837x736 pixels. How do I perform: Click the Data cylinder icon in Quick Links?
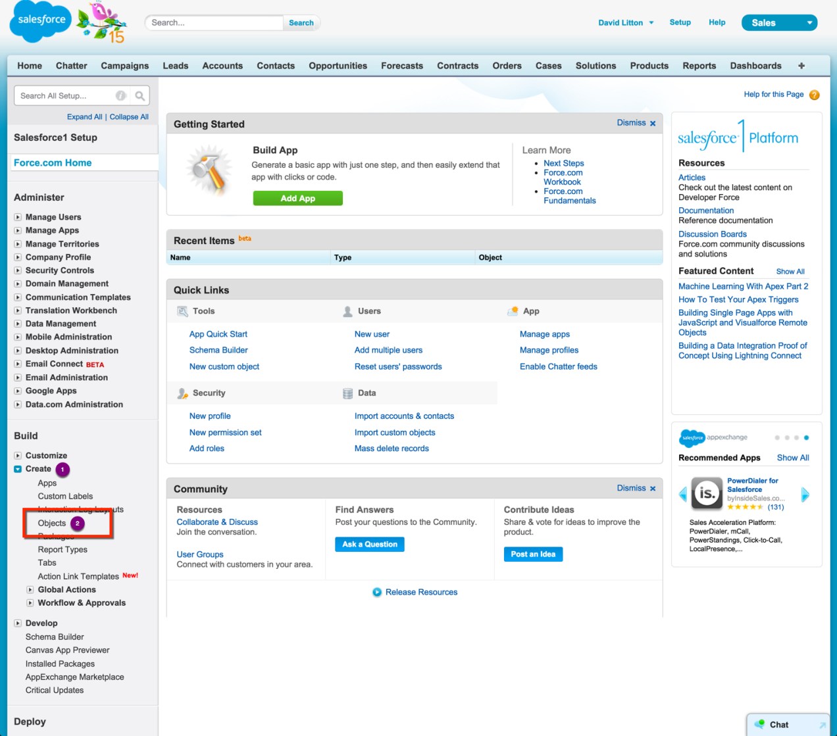(347, 393)
